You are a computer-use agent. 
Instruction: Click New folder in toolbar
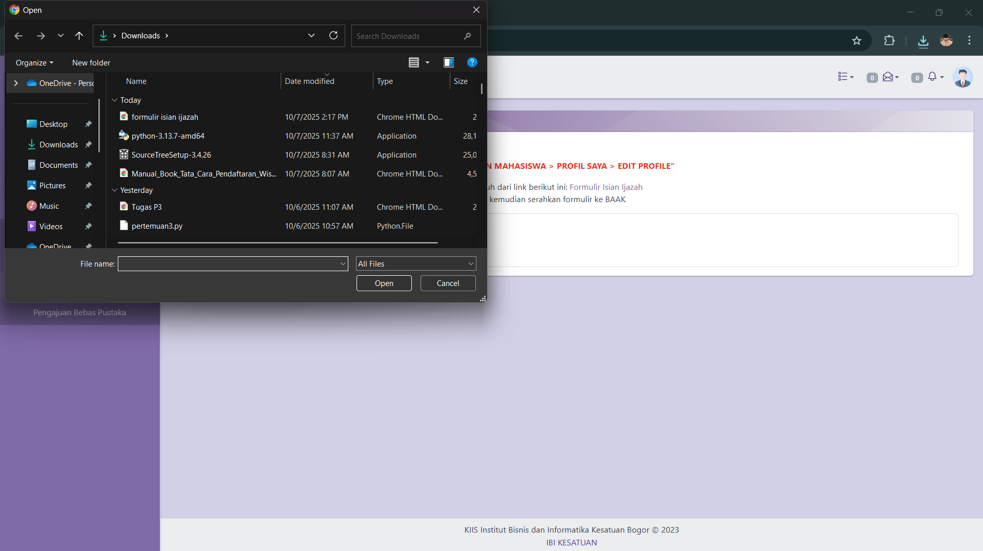pos(91,63)
